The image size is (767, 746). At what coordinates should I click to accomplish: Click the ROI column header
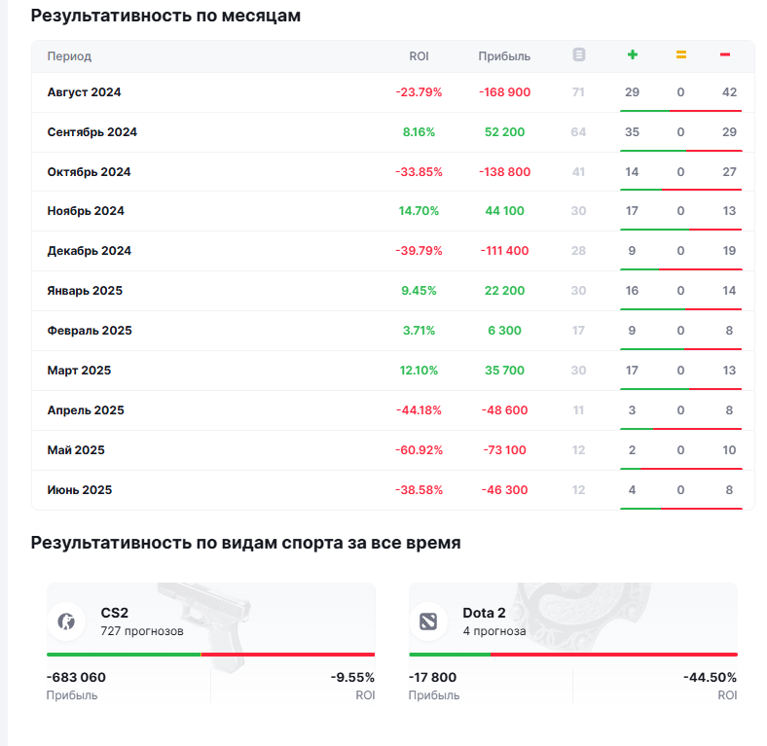coord(419,56)
